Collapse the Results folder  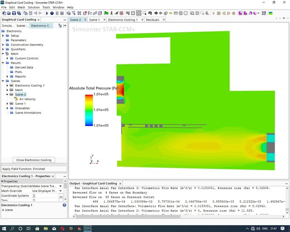pyautogui.click(x=3, y=63)
